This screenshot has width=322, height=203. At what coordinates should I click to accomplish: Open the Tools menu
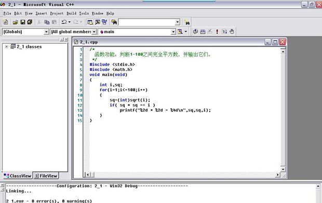pyautogui.click(x=84, y=14)
